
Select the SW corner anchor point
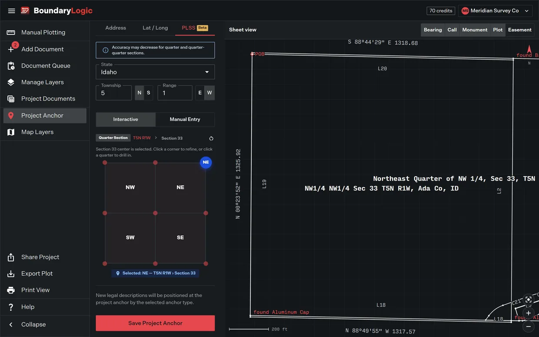click(x=105, y=264)
